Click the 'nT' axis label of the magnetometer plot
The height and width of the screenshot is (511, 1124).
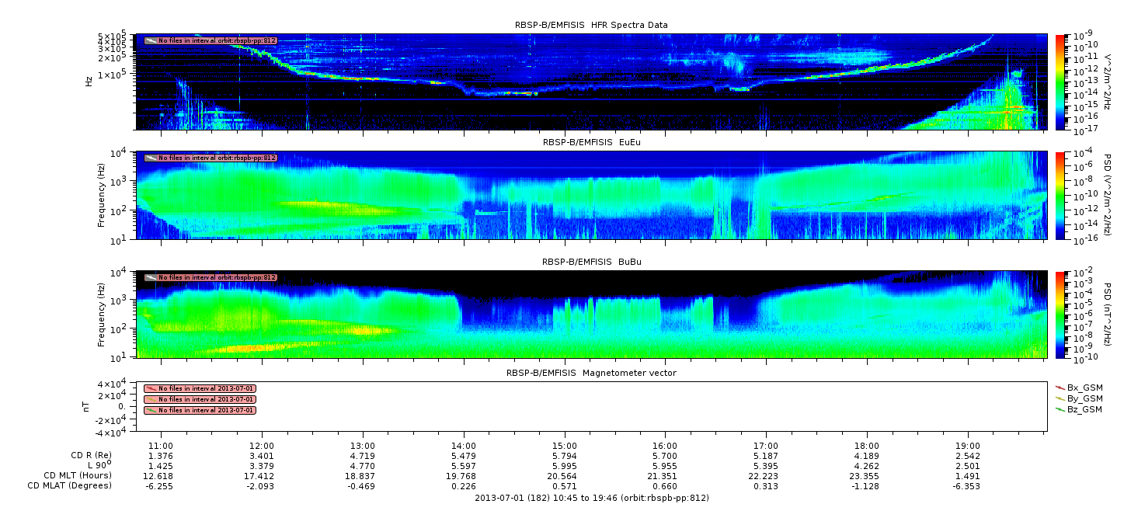pyautogui.click(x=88, y=406)
